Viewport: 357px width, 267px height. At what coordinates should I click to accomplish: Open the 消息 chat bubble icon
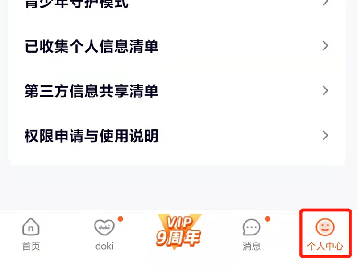point(251,227)
